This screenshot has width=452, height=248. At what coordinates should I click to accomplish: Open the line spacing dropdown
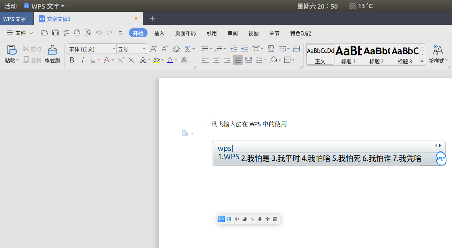[x=264, y=60]
